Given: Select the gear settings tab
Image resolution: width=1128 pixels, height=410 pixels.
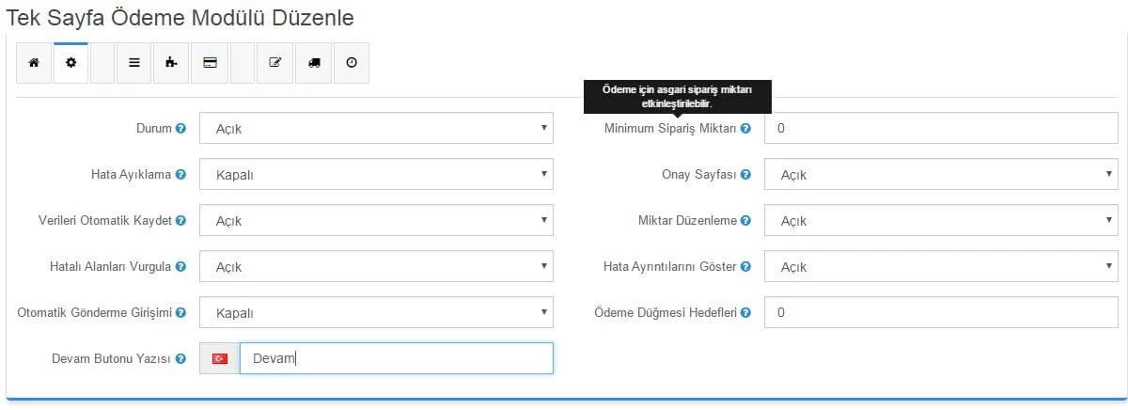Looking at the screenshot, I should pos(70,63).
